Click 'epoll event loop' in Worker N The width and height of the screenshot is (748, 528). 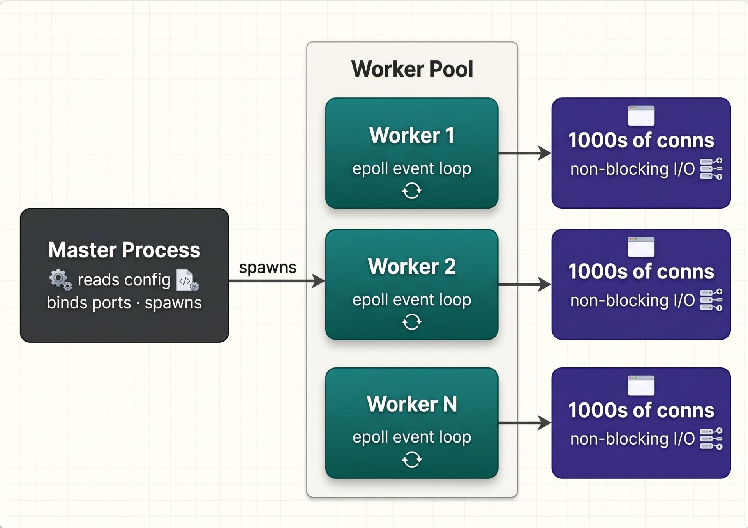tap(412, 437)
